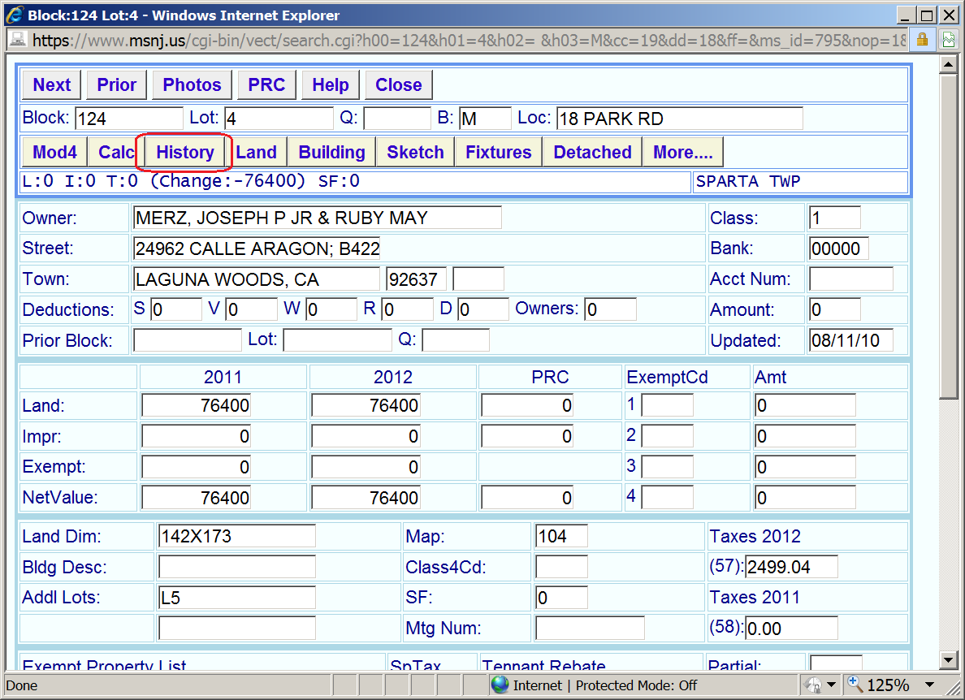Switch to the Calc tab
The image size is (965, 700).
click(116, 152)
